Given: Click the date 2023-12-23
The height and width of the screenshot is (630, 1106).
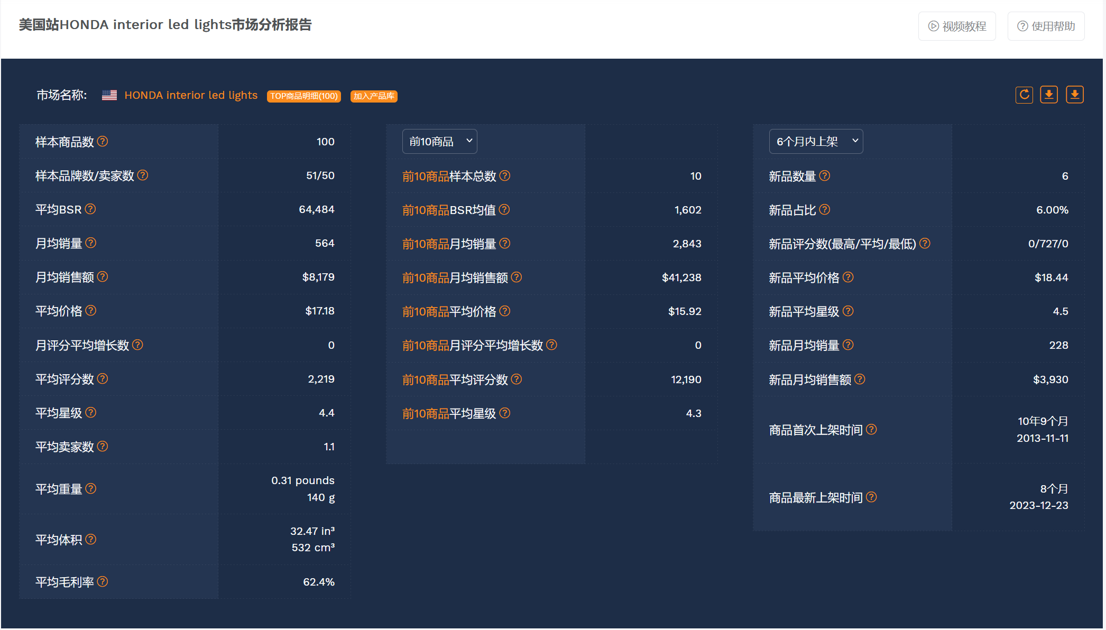Looking at the screenshot, I should click(1039, 506).
